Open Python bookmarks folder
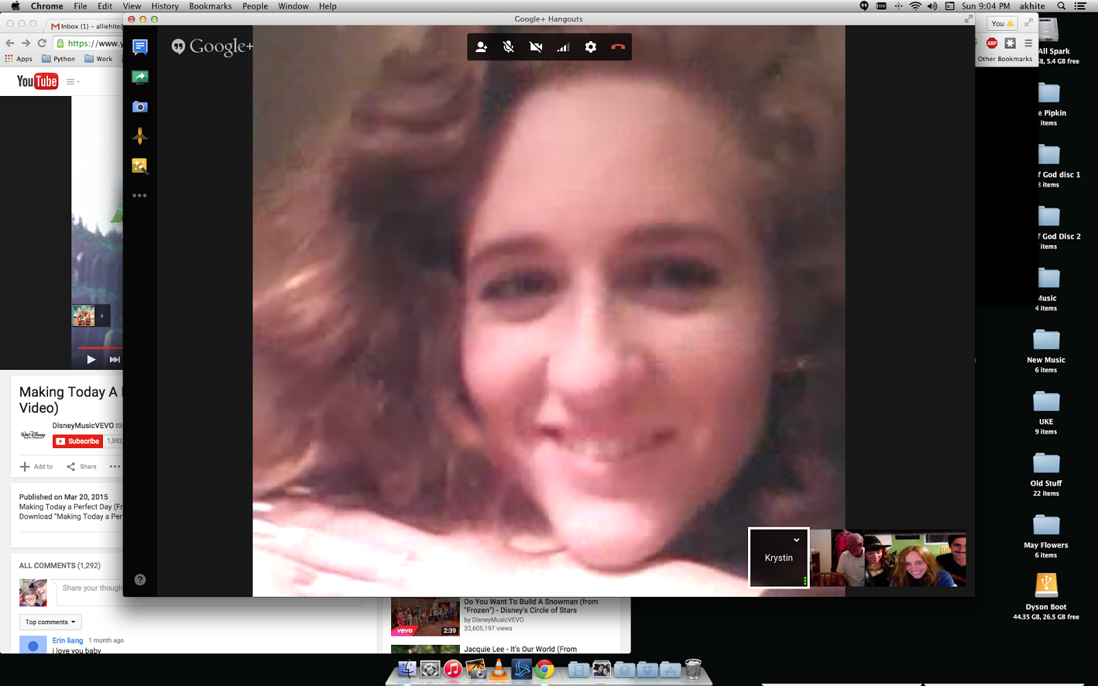This screenshot has width=1098, height=686. [58, 59]
